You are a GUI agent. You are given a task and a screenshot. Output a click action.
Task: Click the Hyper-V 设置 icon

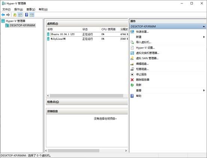(x=132, y=48)
